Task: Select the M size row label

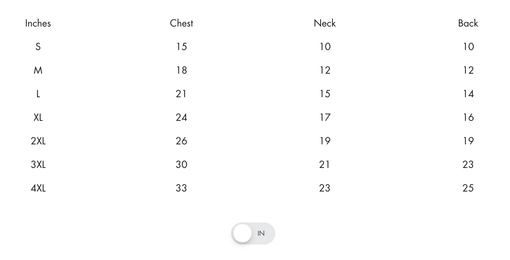Action: click(38, 70)
